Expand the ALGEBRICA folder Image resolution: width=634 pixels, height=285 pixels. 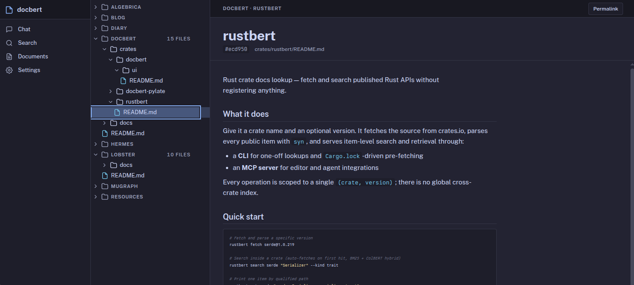coord(95,7)
